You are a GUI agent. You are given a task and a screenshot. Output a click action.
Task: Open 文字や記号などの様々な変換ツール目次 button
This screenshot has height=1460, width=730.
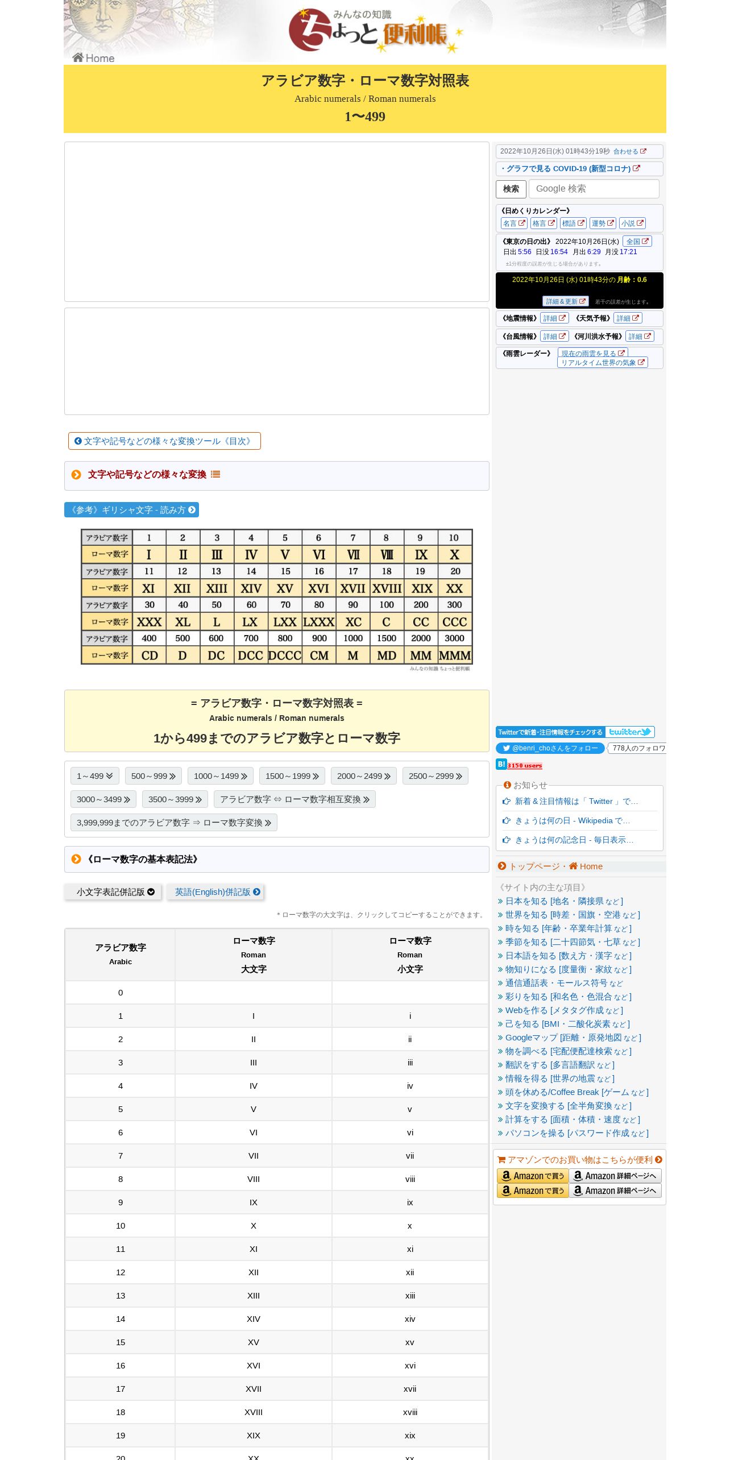point(164,441)
